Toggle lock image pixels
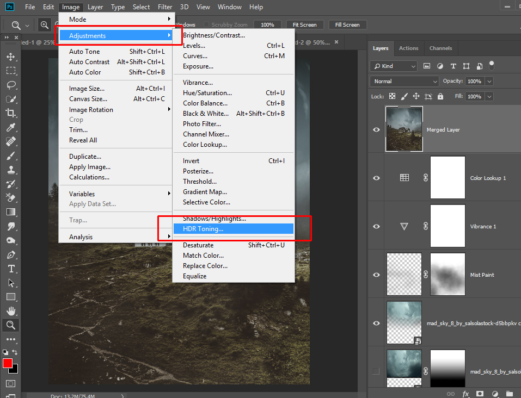 404,96
